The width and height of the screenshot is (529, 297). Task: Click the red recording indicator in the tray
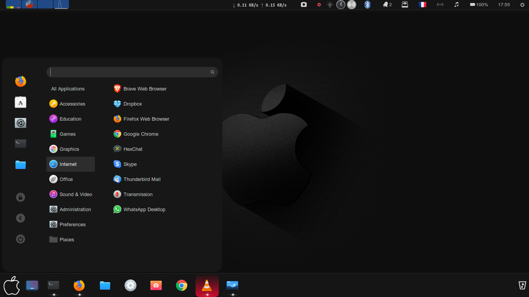319,5
